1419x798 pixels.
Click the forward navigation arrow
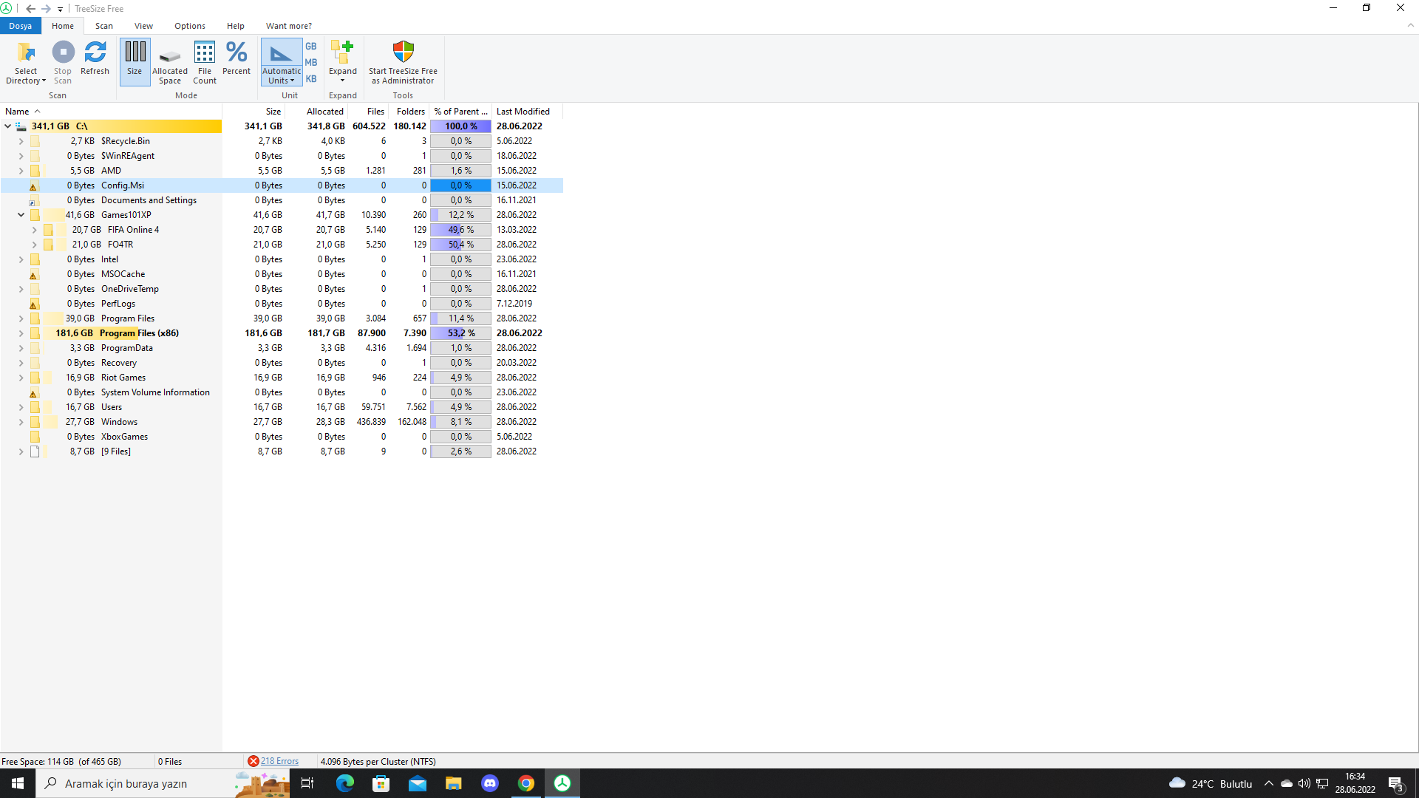pyautogui.click(x=46, y=9)
